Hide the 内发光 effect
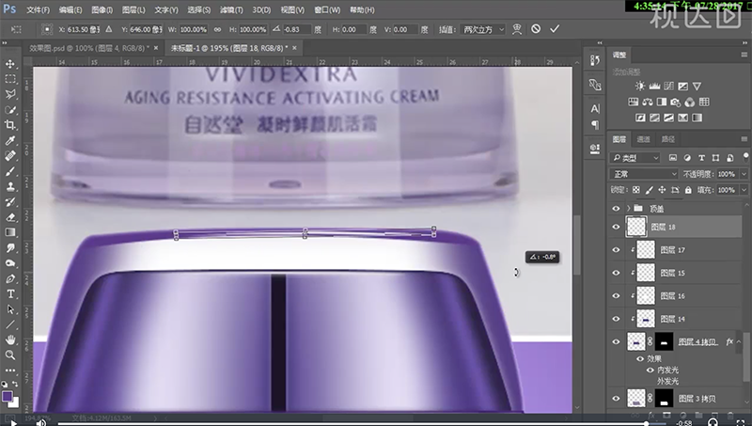This screenshot has width=752, height=426. point(650,370)
